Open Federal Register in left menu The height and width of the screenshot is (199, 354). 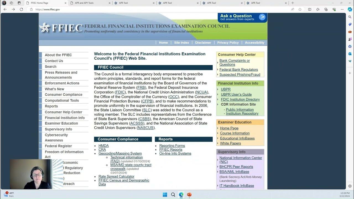coord(58,146)
